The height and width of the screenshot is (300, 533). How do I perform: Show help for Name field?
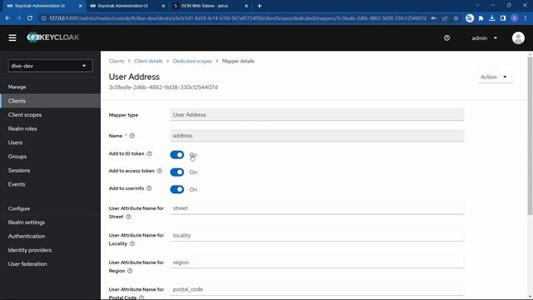click(x=132, y=136)
